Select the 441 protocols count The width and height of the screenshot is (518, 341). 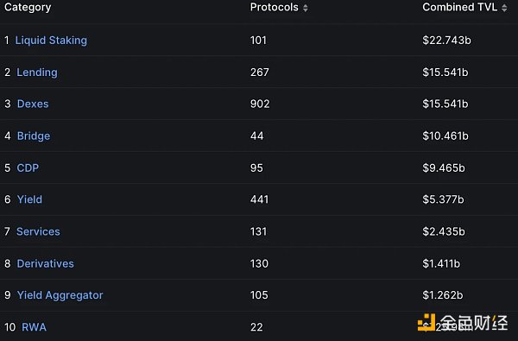pyautogui.click(x=259, y=199)
